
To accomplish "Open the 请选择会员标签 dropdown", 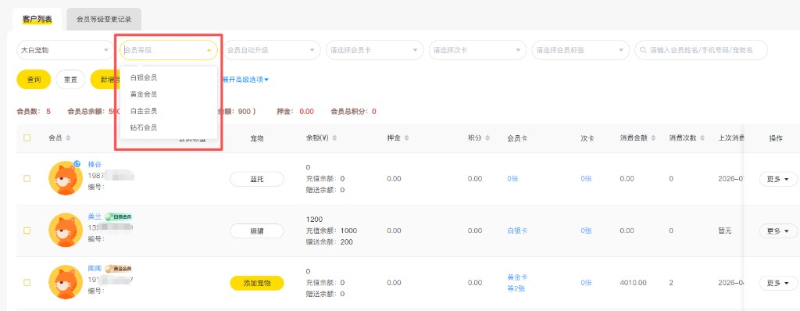I will pyautogui.click(x=580, y=51).
